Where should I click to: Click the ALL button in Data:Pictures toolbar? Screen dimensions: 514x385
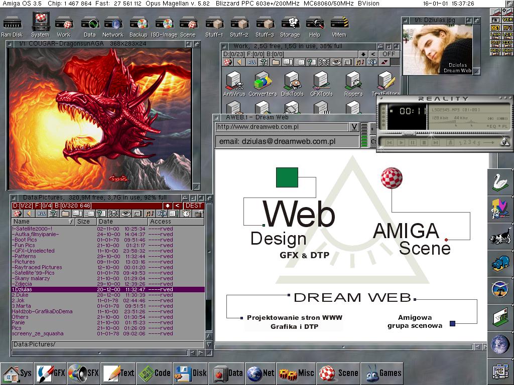tap(41, 214)
